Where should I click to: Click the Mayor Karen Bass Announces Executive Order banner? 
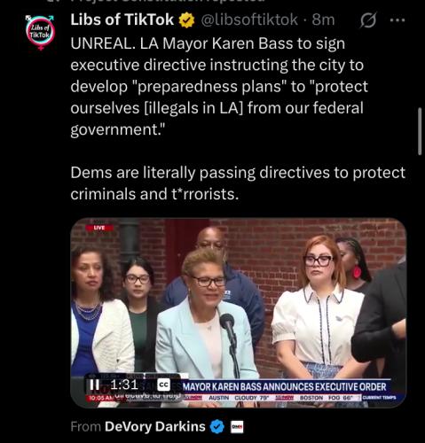click(285, 386)
